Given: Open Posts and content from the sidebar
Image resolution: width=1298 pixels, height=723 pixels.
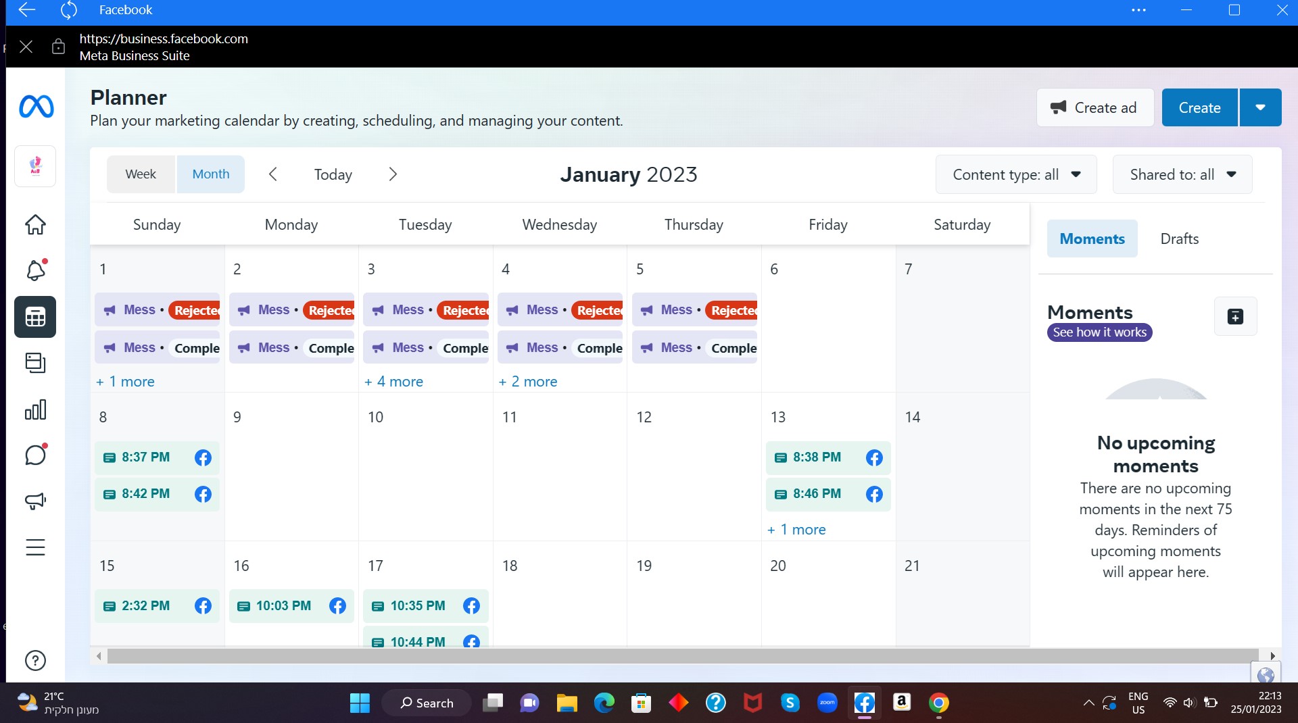Looking at the screenshot, I should tap(35, 363).
